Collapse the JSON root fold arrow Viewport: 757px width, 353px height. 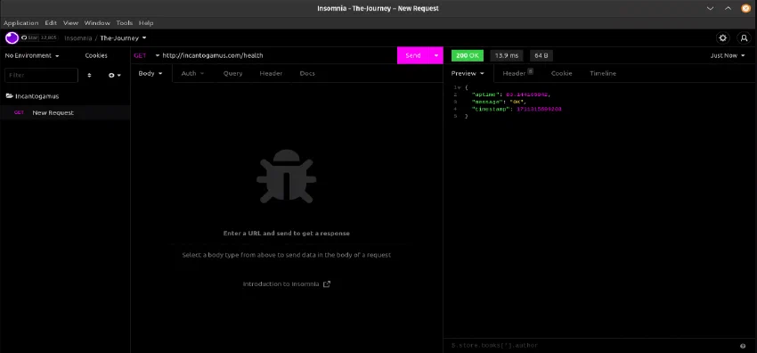point(460,87)
